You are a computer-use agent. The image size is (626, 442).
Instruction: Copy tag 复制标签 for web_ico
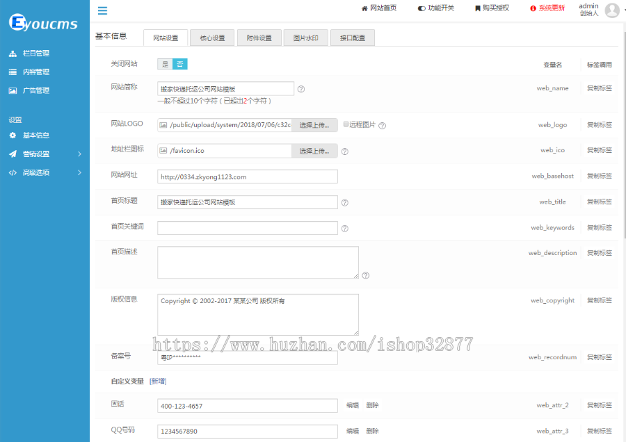coord(600,150)
